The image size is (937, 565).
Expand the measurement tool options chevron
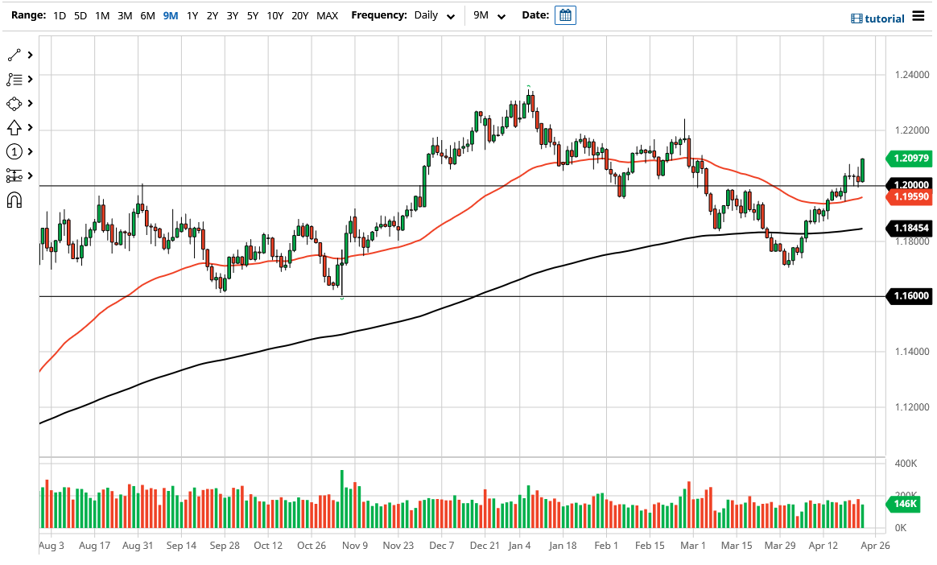(x=30, y=175)
